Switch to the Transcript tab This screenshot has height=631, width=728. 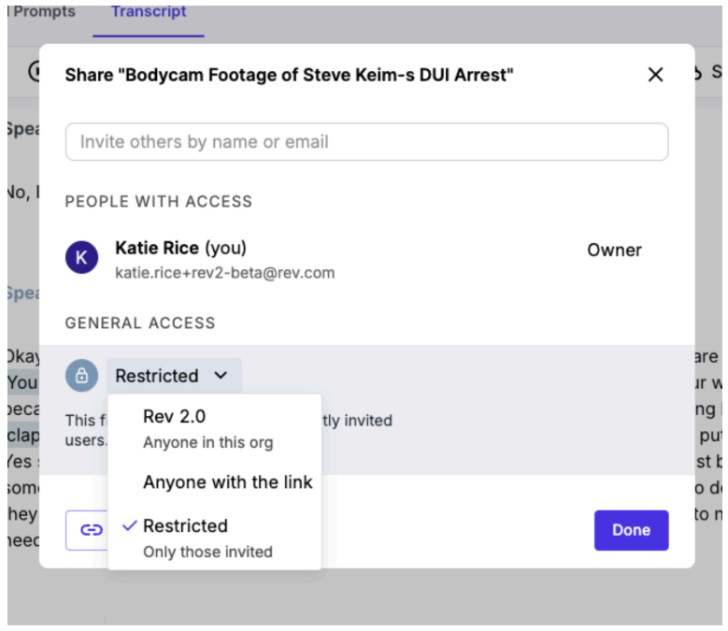149,11
